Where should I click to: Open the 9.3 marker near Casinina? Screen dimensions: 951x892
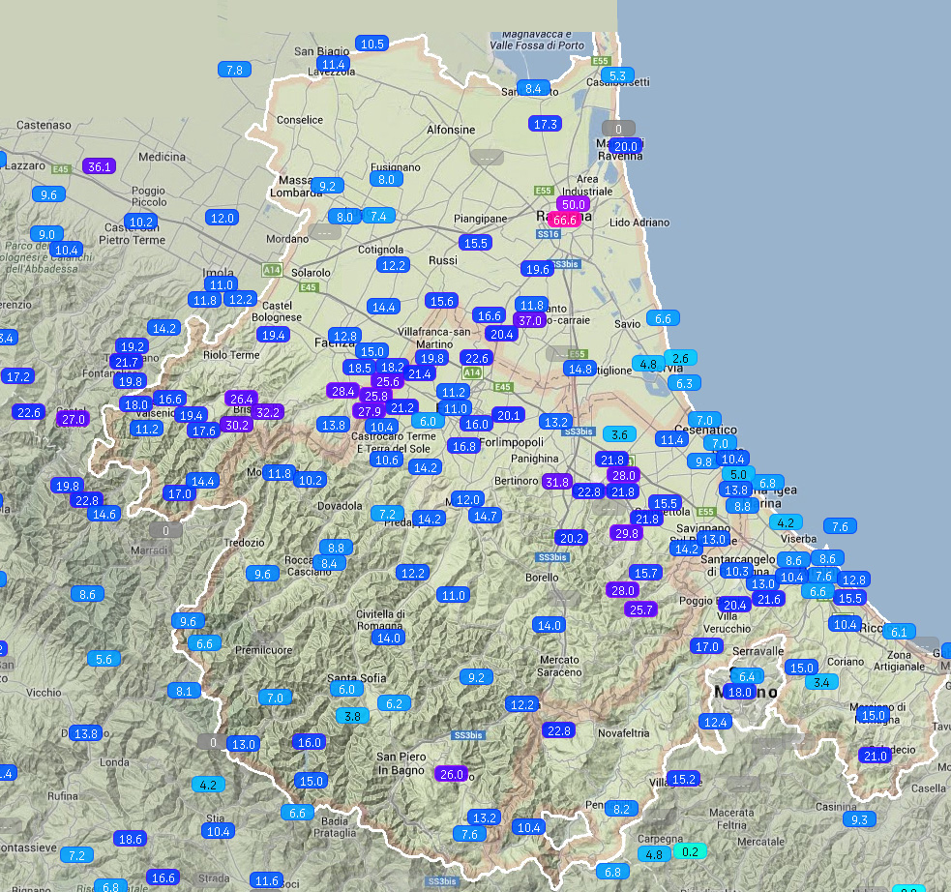[858, 819]
